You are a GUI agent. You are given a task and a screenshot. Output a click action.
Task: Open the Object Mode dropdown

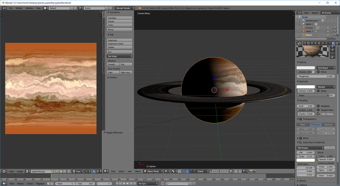tap(153, 171)
